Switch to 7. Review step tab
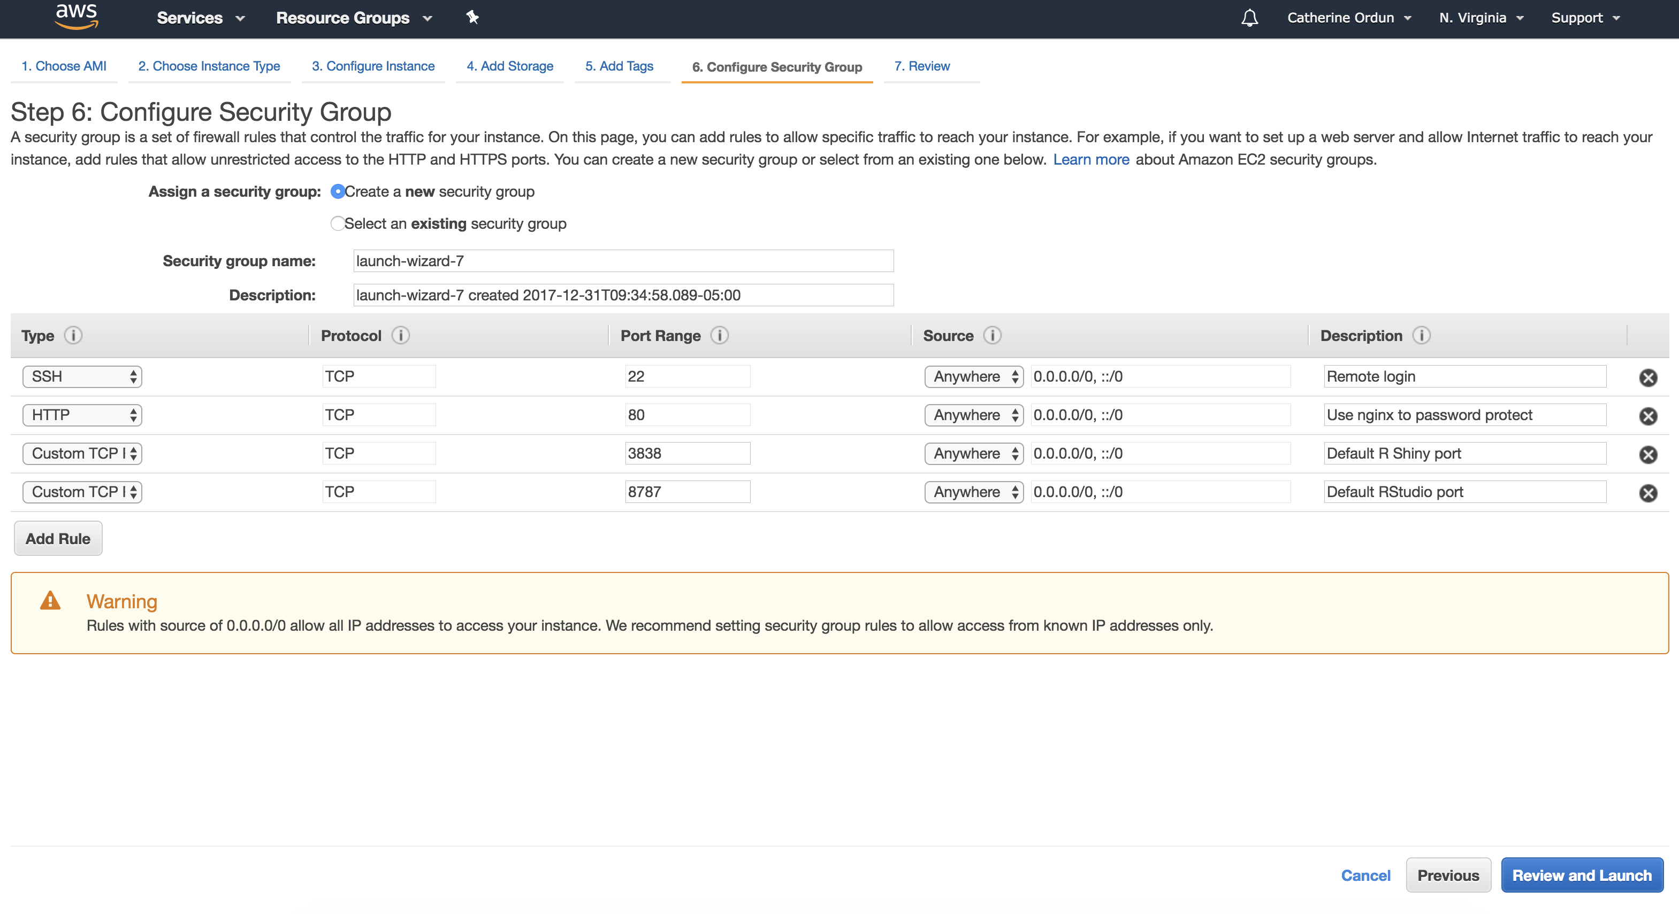The image size is (1679, 914). click(x=921, y=66)
